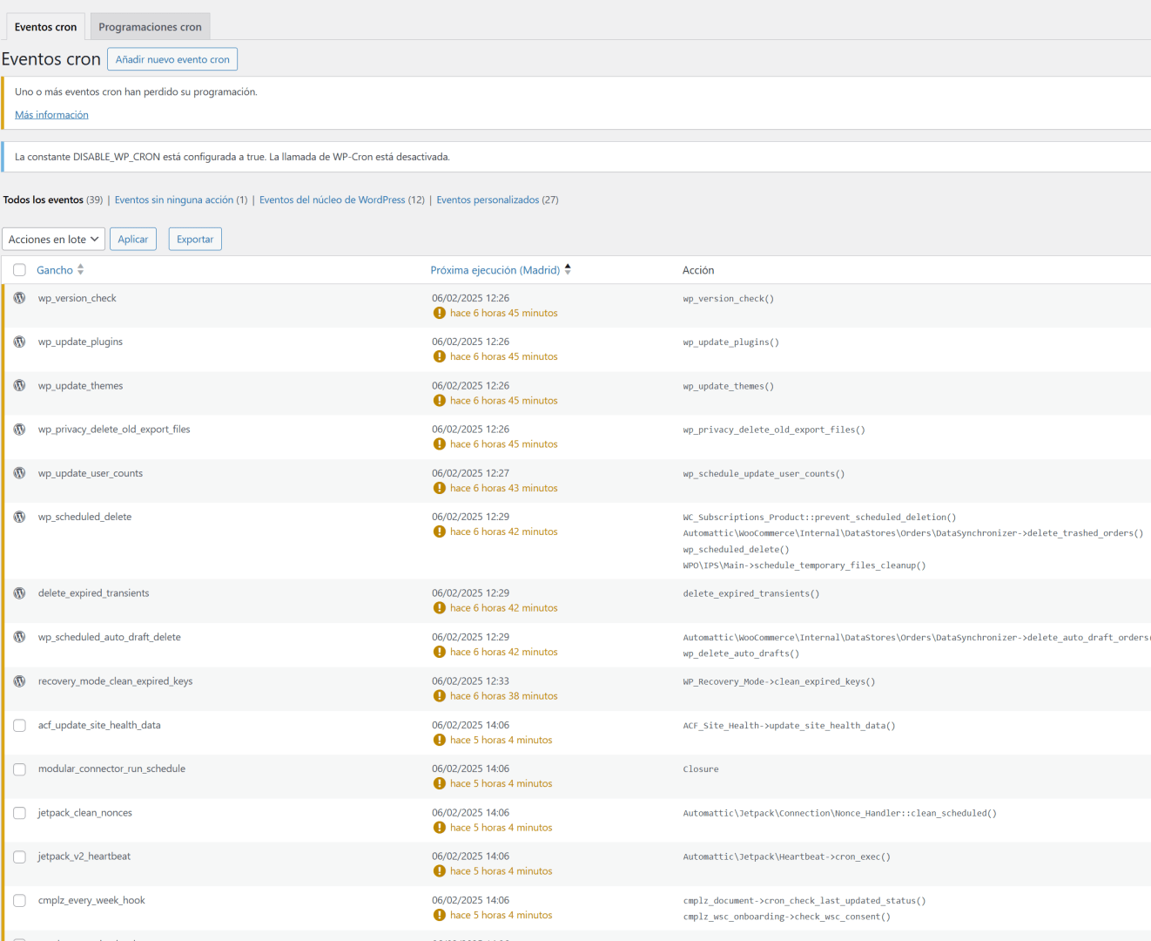Screen dimensions: 1151x941
Task: Click the WordPress icon beside delete_expired_transients
Action: [x=19, y=593]
